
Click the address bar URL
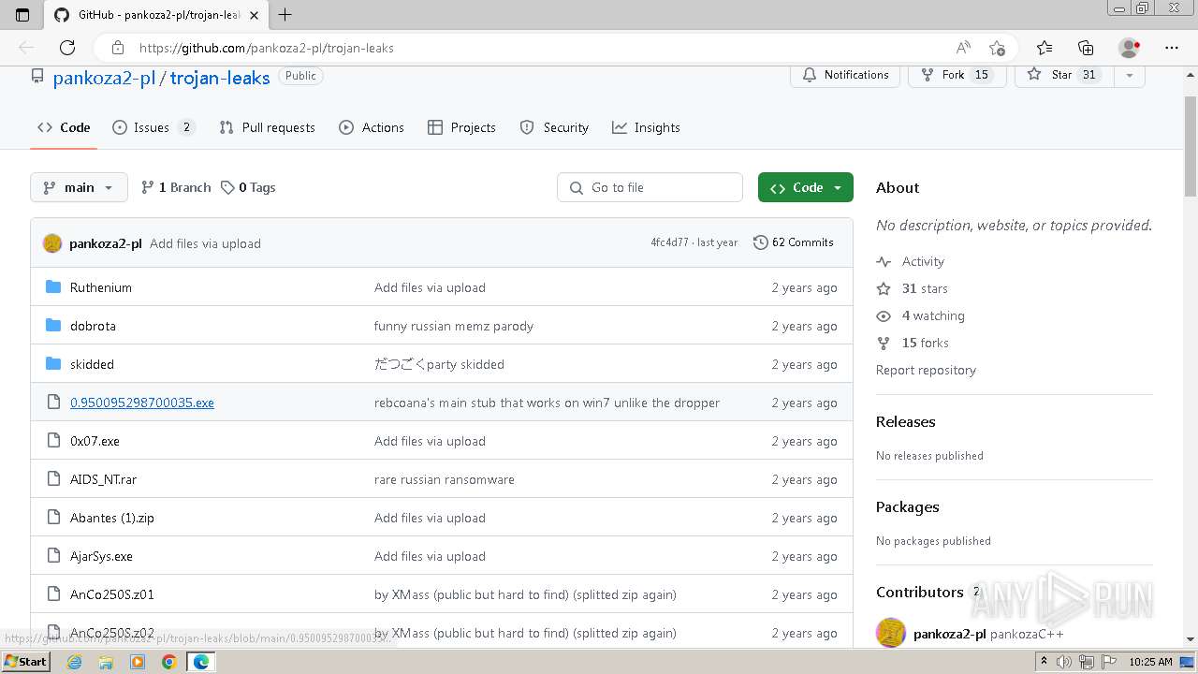click(x=267, y=48)
